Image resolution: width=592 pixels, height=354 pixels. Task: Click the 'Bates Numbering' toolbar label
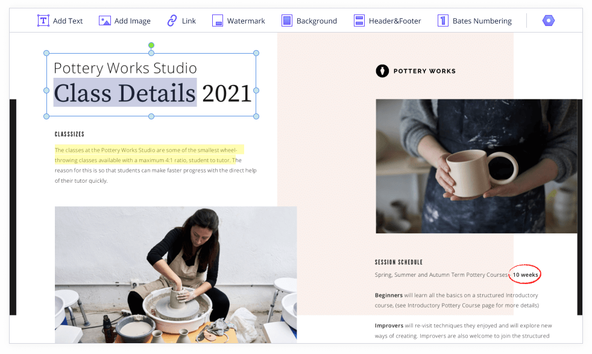pos(482,21)
